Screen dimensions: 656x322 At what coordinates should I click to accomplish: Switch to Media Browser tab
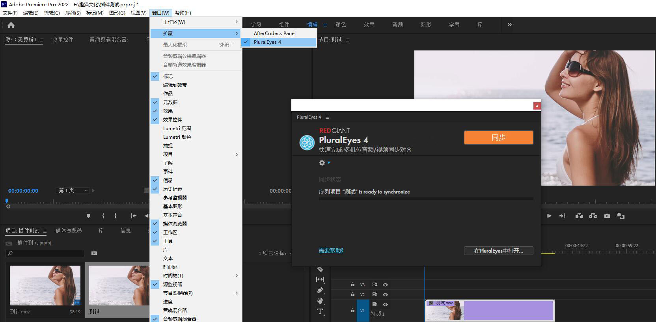coord(69,231)
